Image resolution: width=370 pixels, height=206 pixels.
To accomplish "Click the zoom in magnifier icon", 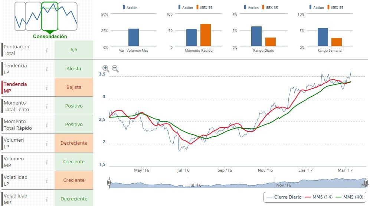I will click(x=106, y=68).
